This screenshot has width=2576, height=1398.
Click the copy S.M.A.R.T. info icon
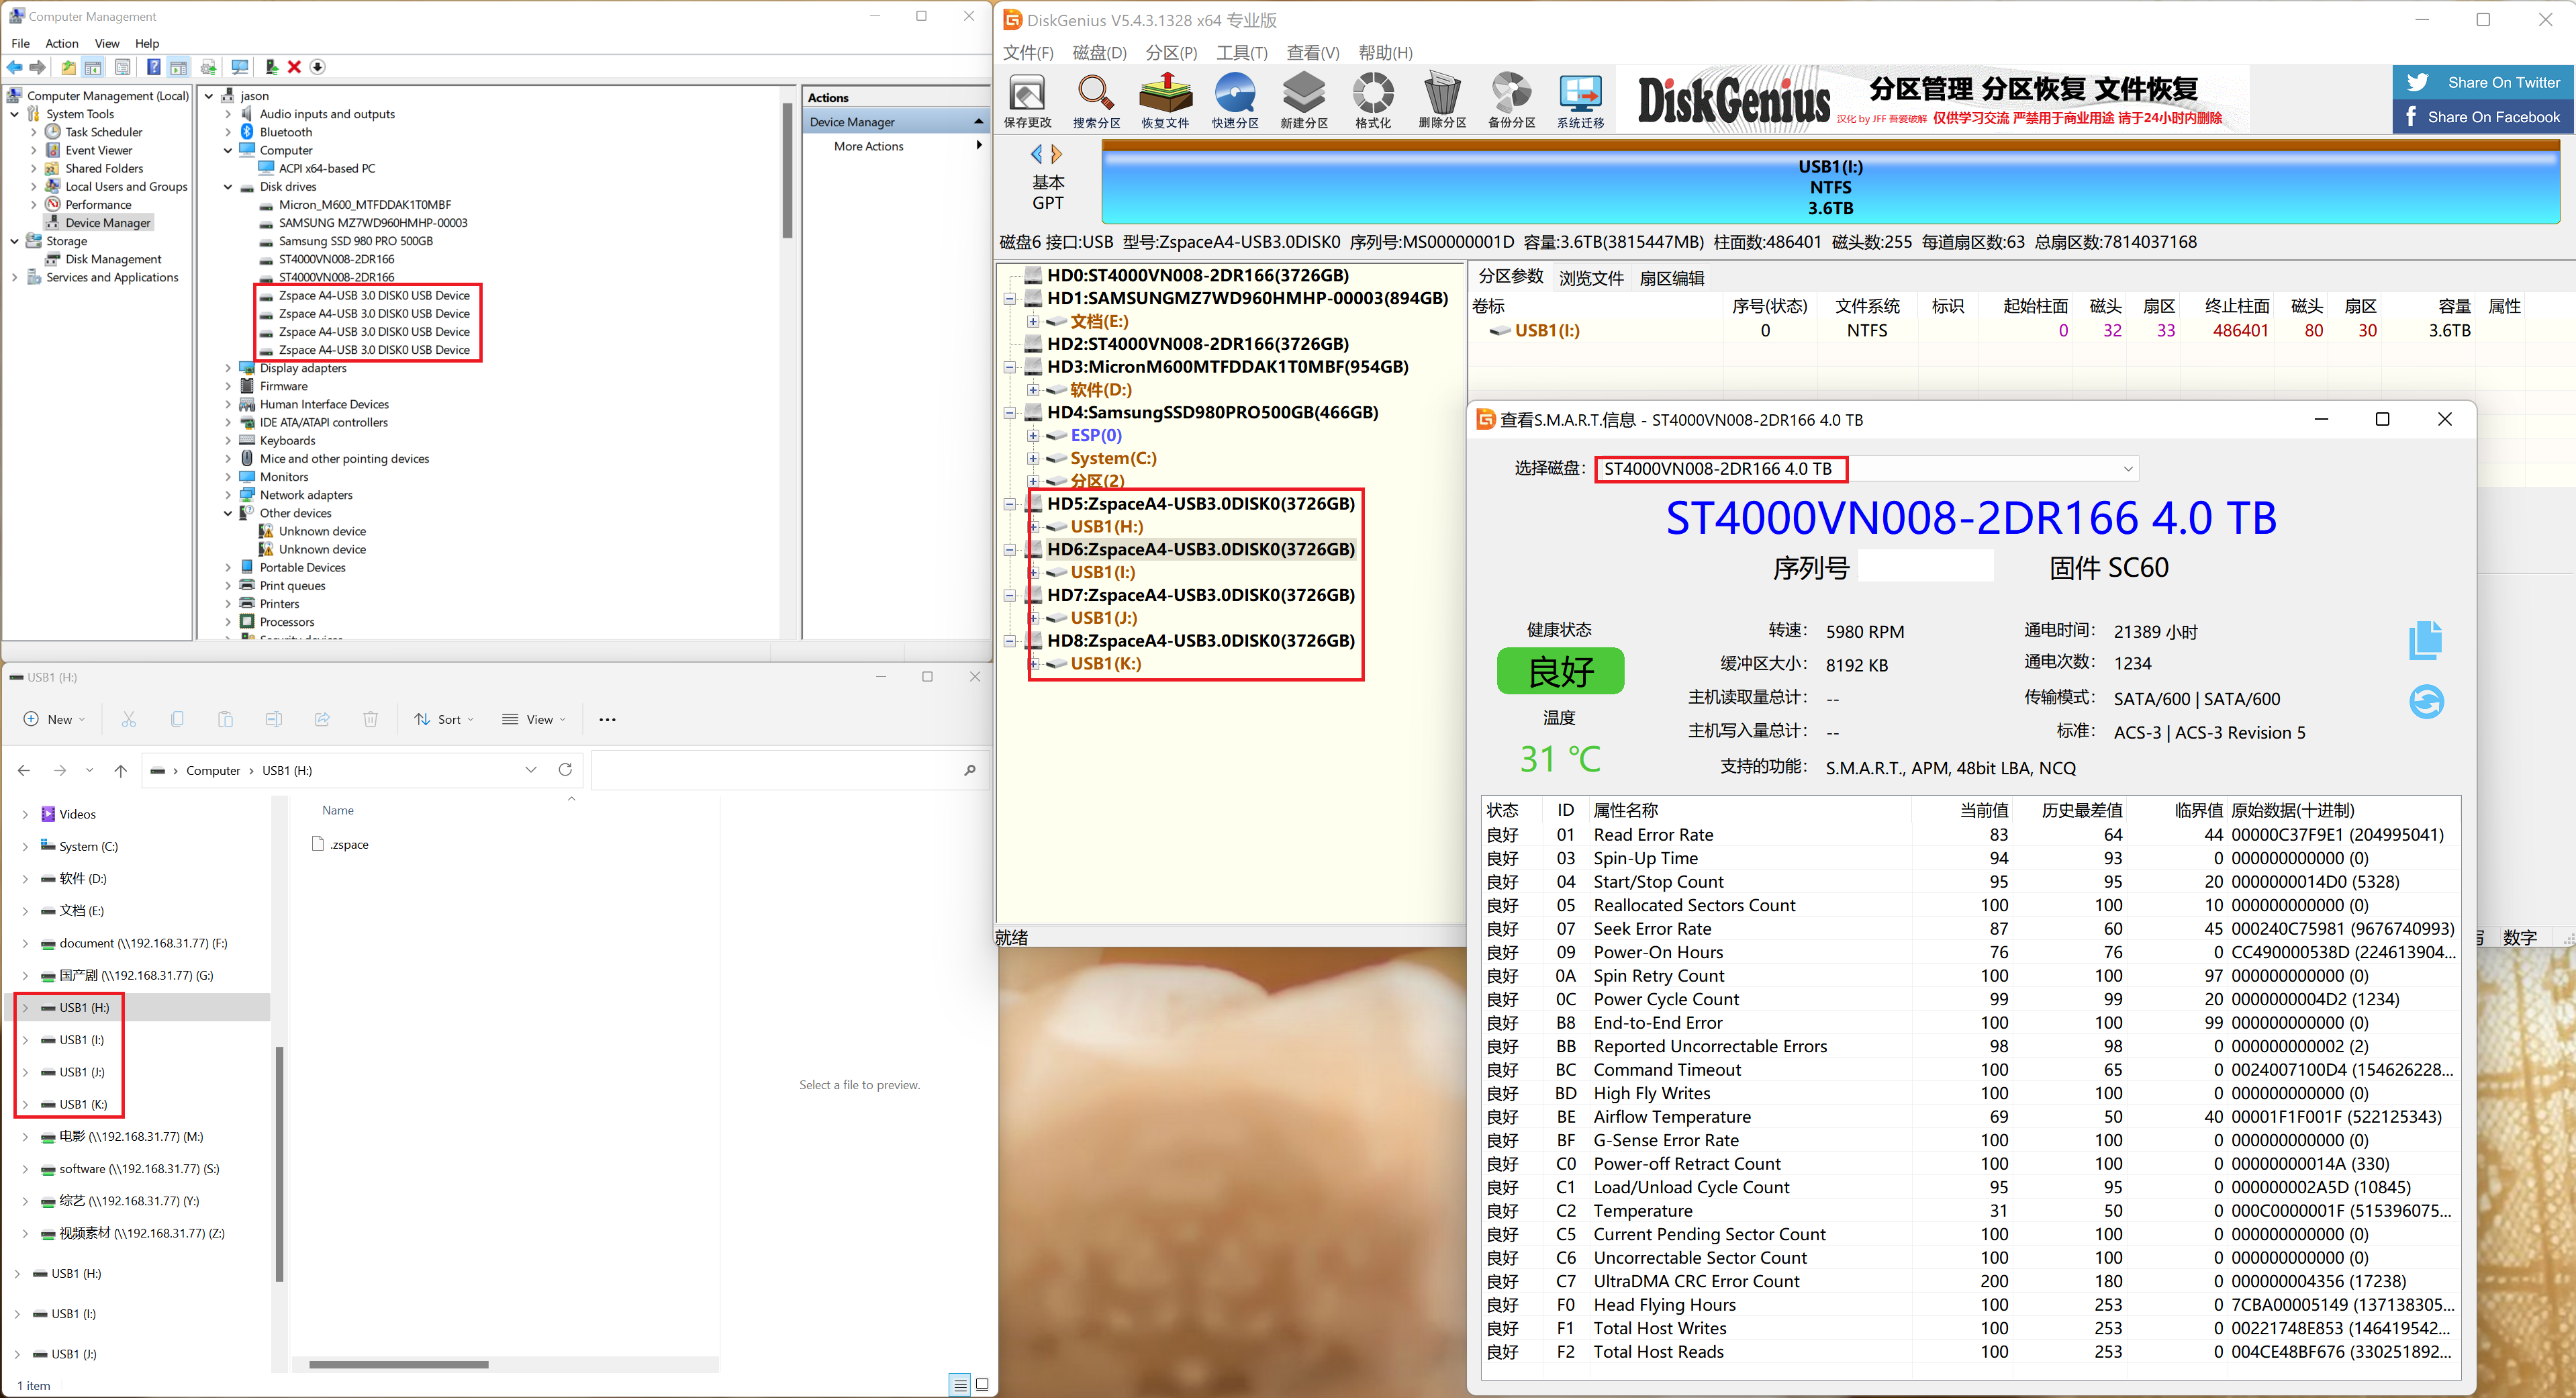pyautogui.click(x=2425, y=640)
